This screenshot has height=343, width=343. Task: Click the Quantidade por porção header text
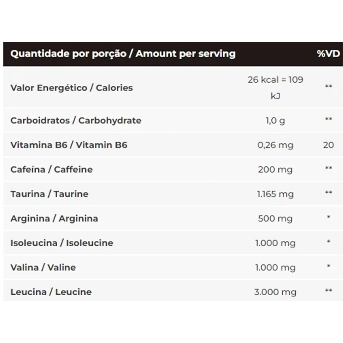(68, 54)
